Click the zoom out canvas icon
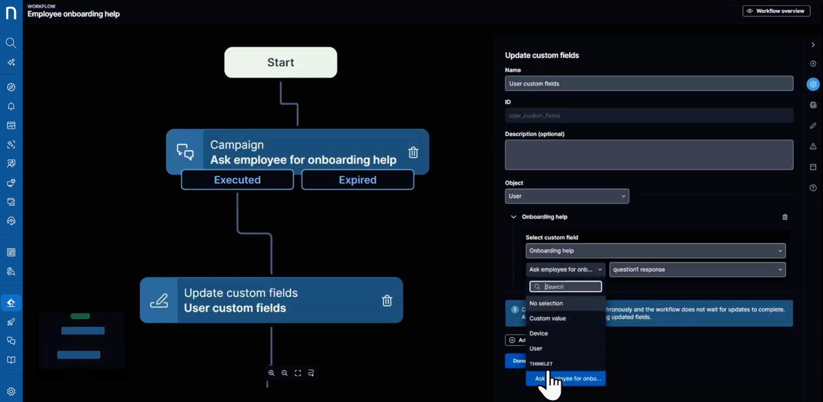 coord(284,373)
